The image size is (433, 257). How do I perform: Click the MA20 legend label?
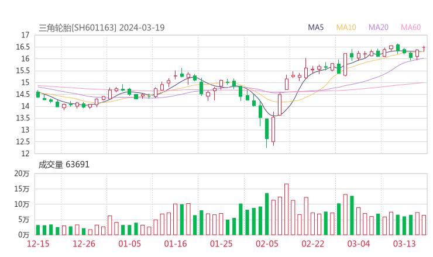coord(379,27)
